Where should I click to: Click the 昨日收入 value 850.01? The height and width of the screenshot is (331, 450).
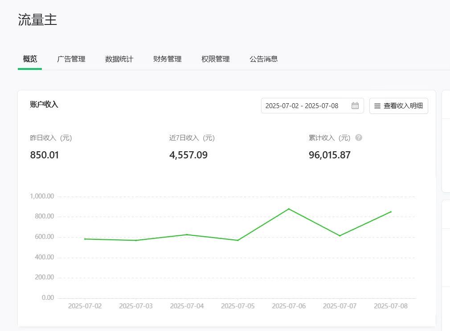[x=45, y=155]
